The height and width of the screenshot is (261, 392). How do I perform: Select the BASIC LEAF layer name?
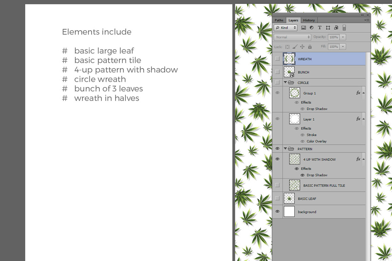pos(307,198)
